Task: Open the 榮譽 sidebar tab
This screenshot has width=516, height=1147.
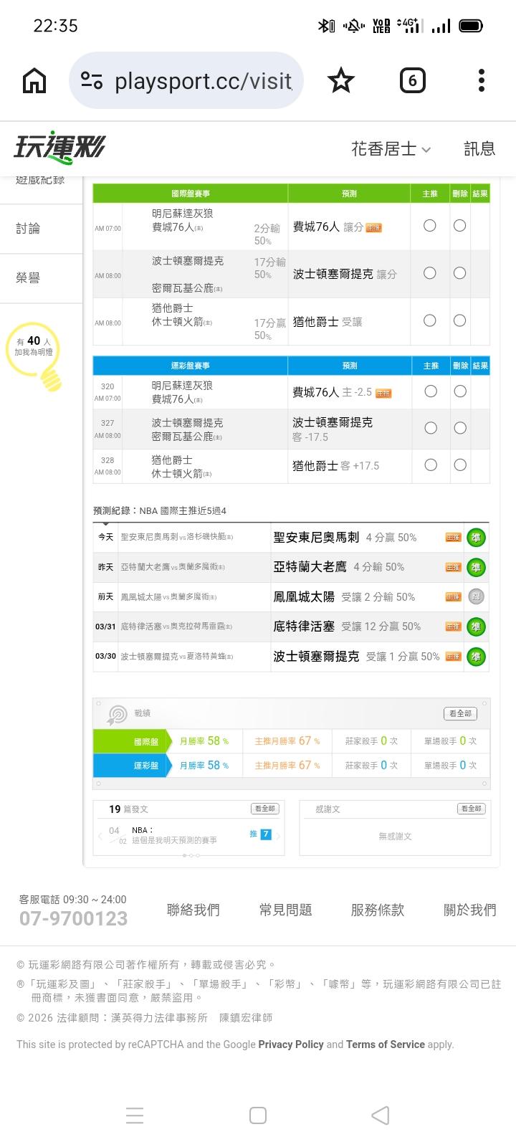Action: point(29,278)
